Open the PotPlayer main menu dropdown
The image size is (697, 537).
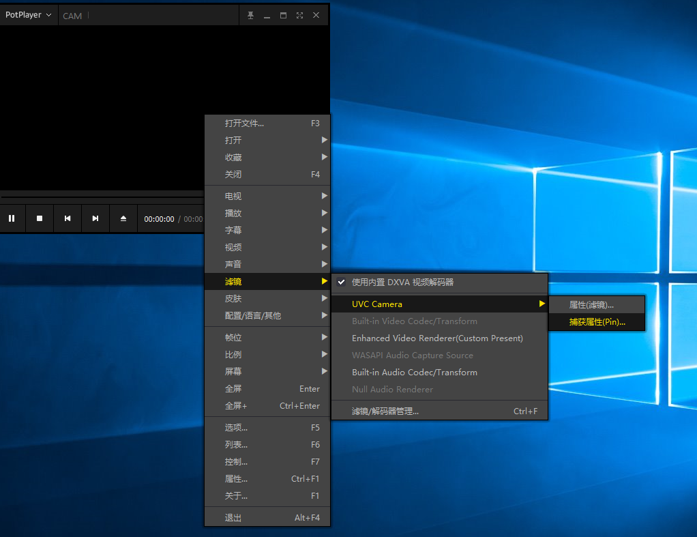click(x=28, y=15)
